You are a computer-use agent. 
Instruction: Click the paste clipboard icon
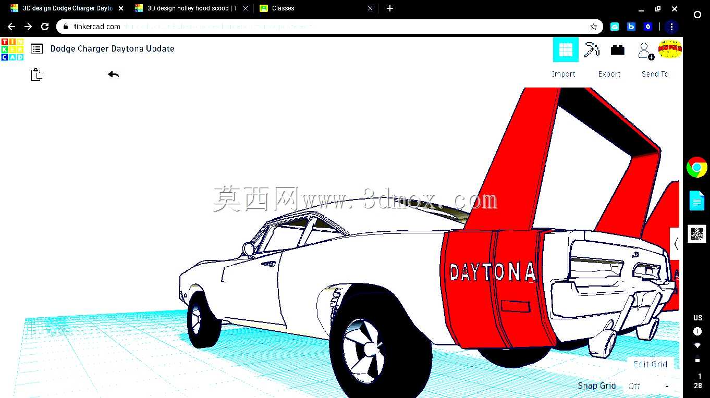[x=36, y=74]
